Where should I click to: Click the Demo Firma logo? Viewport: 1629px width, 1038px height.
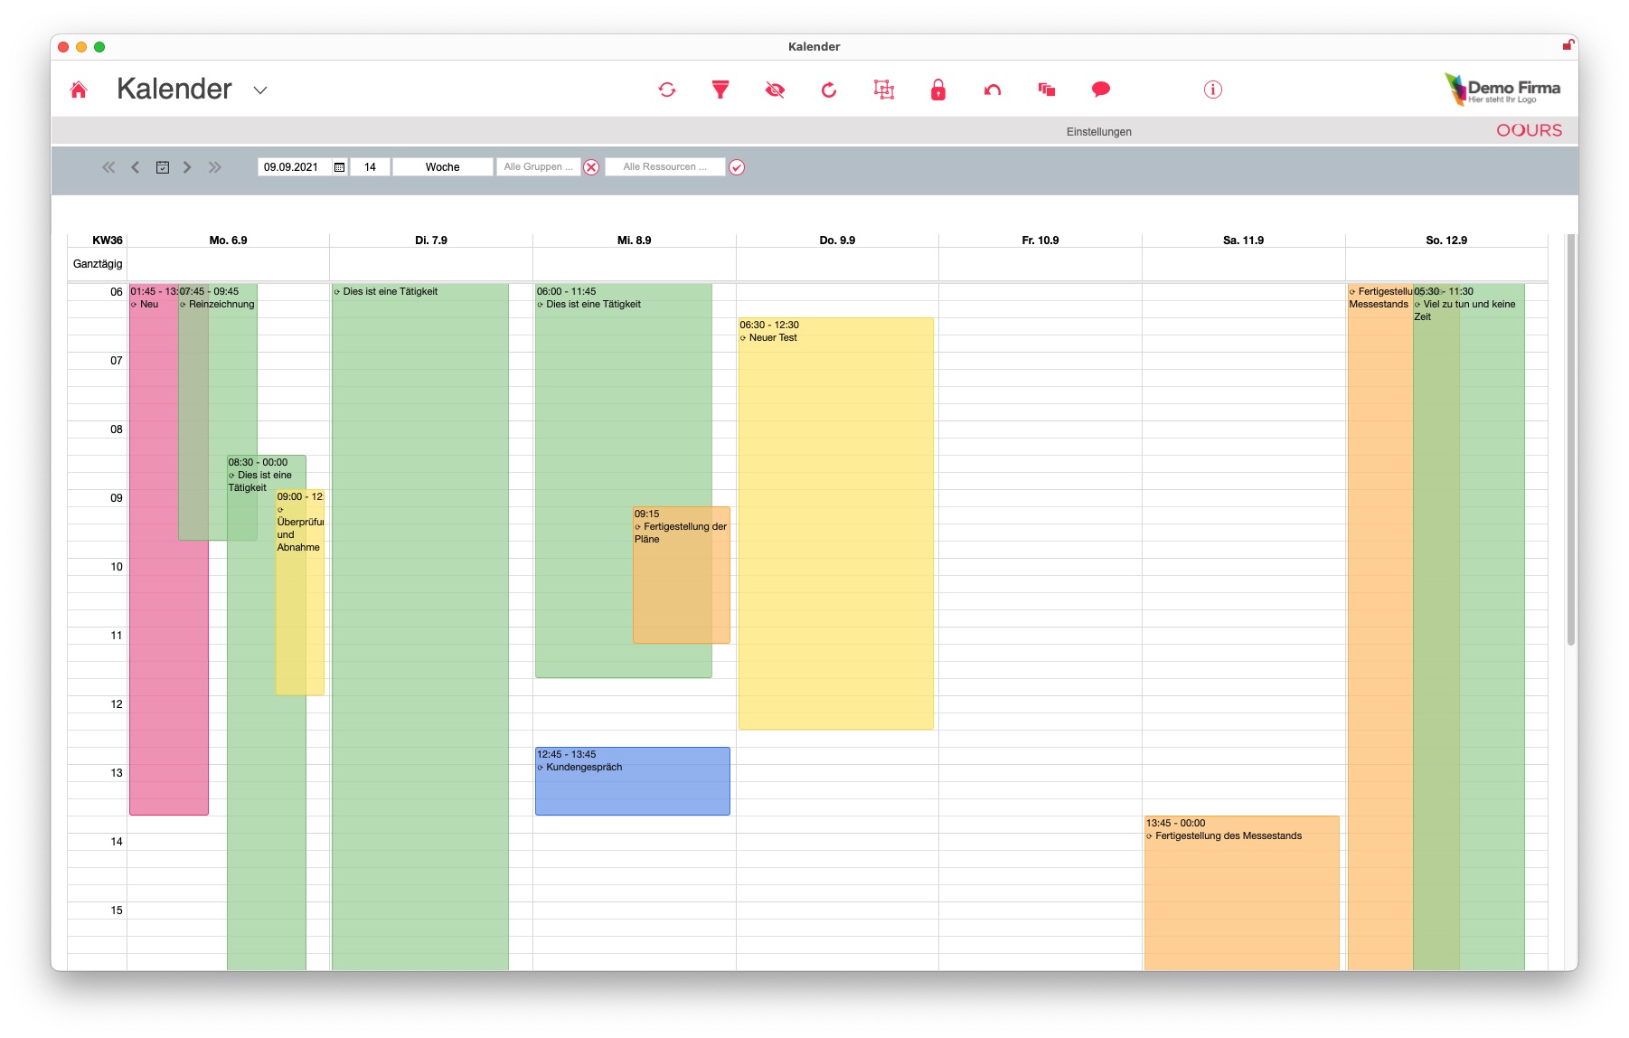coord(1502,90)
